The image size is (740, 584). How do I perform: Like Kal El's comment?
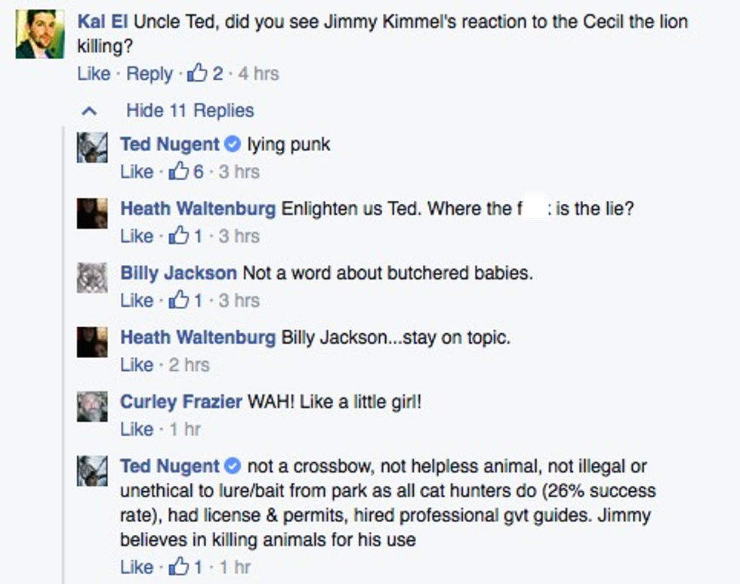(x=94, y=73)
